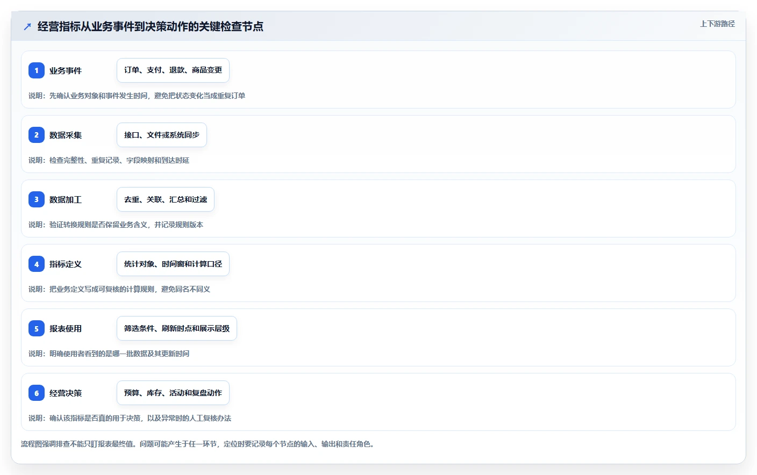
Task: Click the title 经营指标从业务事件到决策动作的关键检查节点
Action: coord(151,26)
